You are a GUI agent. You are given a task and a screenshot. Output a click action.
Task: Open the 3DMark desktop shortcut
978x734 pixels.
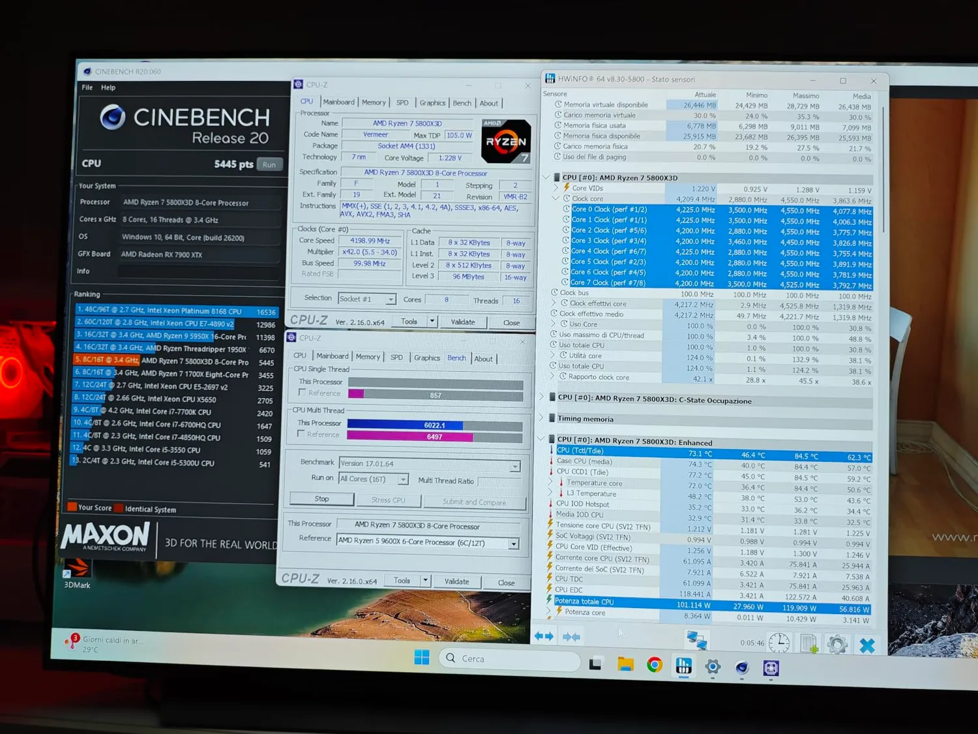(x=77, y=574)
